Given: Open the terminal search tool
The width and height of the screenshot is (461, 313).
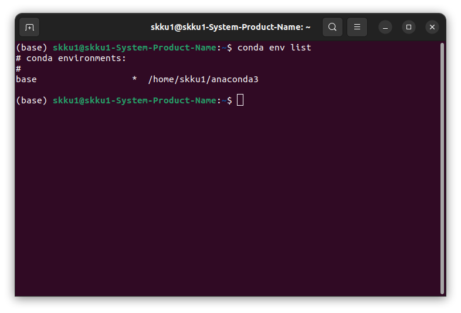Looking at the screenshot, I should [332, 27].
